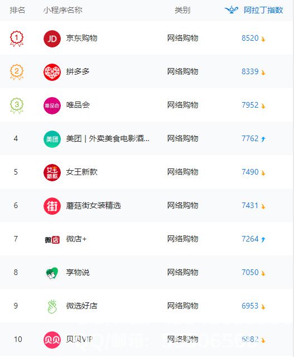This screenshot has height=357, width=294.
Task: Select 网络购物 category in the 拼多多 row
Action: coord(182,71)
